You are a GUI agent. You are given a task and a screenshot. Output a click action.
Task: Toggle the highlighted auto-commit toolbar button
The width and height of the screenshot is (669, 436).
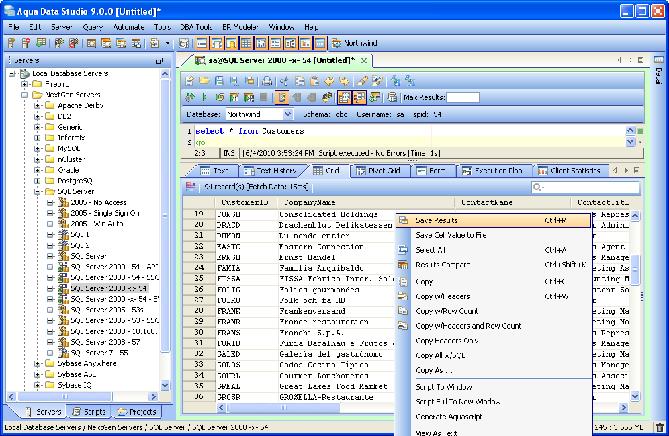[281, 97]
